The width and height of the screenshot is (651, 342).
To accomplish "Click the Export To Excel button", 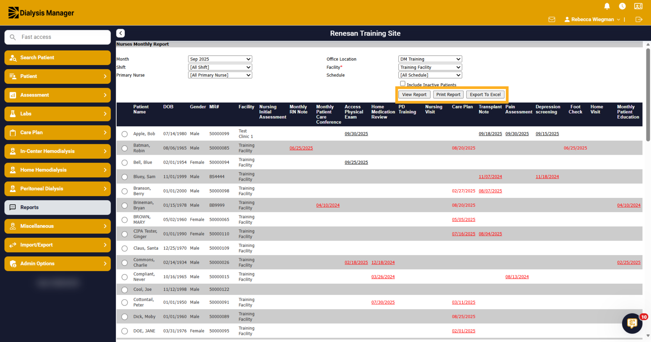I will [x=485, y=95].
